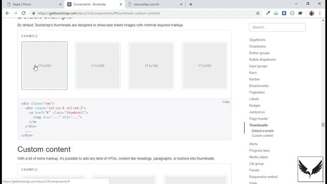Focus the docs Search field

277,27
